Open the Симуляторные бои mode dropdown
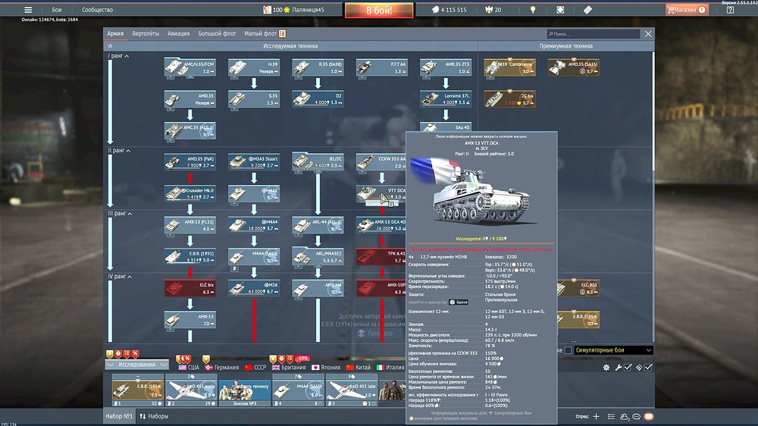The height and width of the screenshot is (426, 758). 613,350
